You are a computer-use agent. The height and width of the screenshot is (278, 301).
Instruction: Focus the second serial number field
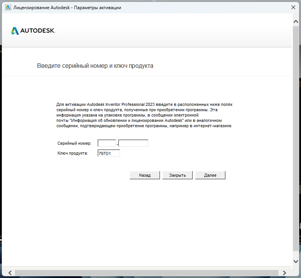[x=133, y=143]
